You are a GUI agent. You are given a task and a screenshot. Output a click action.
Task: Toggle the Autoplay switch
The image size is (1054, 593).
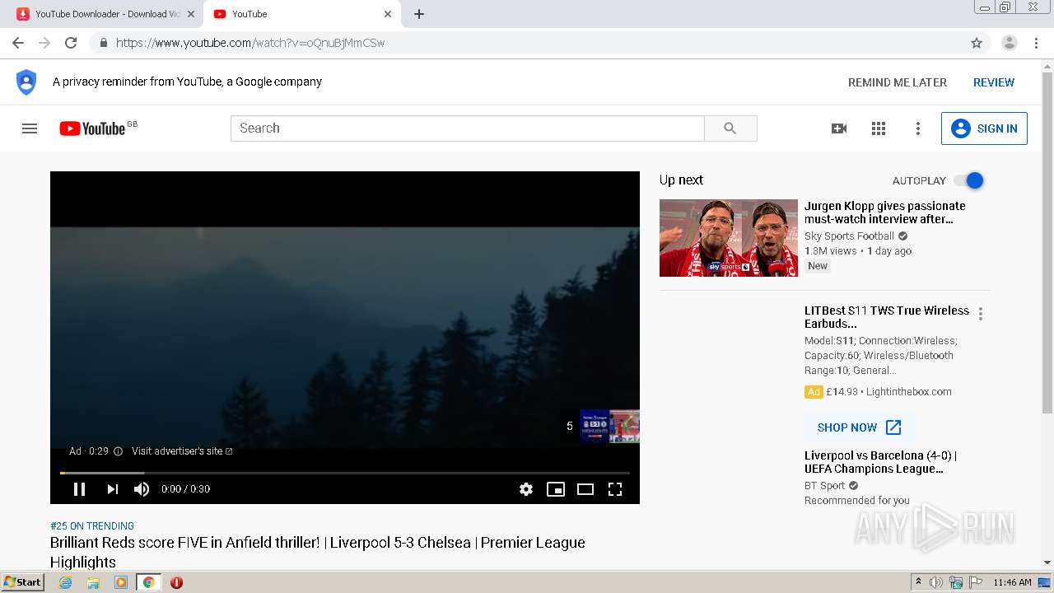[969, 180]
